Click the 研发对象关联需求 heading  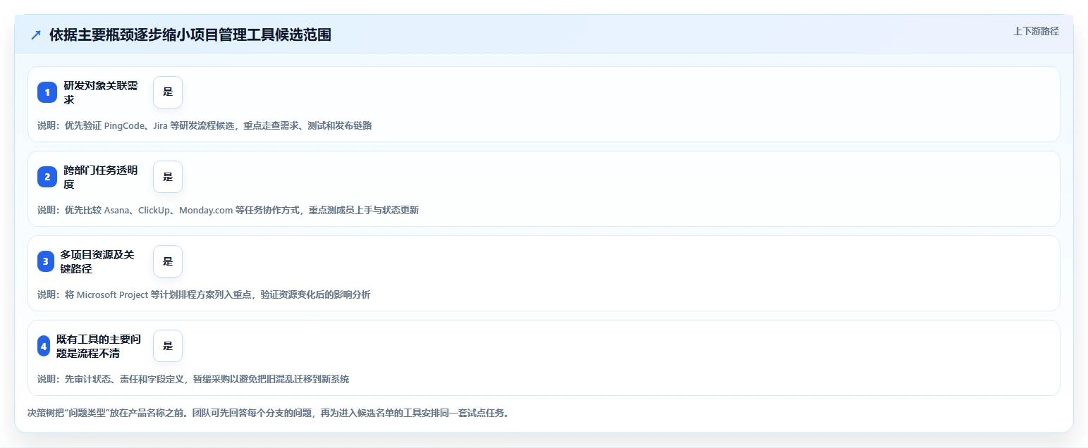point(102,92)
